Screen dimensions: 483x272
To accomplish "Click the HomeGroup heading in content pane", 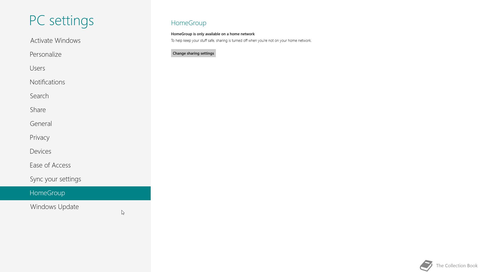I will click(188, 23).
